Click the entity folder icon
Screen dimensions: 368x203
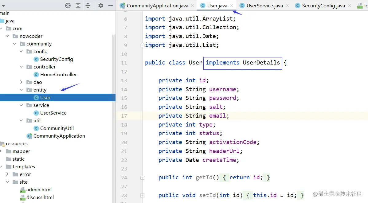tap(29, 90)
